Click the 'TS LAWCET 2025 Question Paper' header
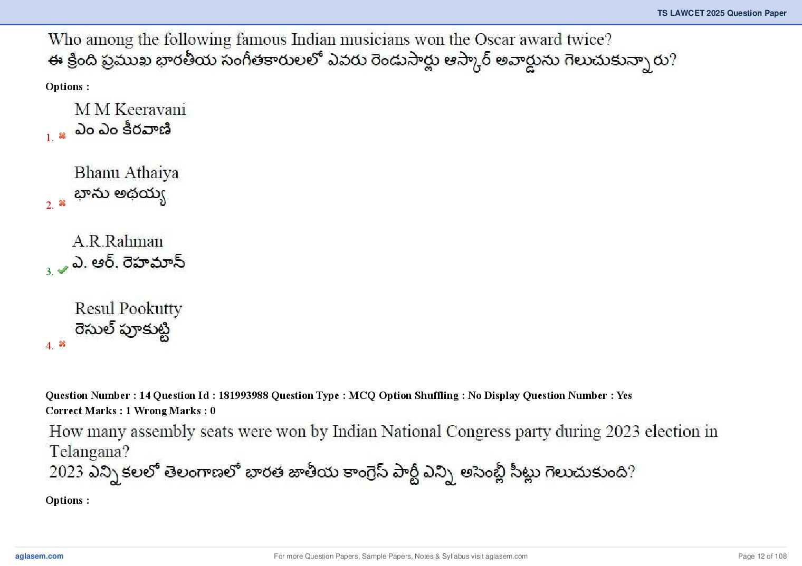Screen dimensions: 802x566 click(722, 13)
